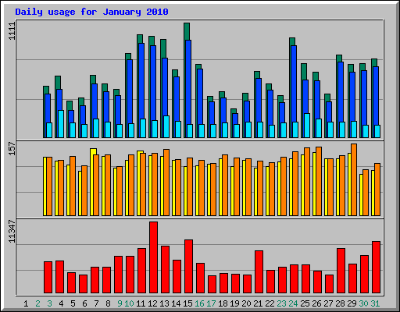Click day label 21 on the x-axis
This screenshot has height=312, width=400.
[258, 303]
